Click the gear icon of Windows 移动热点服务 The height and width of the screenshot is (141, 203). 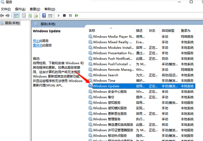tap(90, 135)
